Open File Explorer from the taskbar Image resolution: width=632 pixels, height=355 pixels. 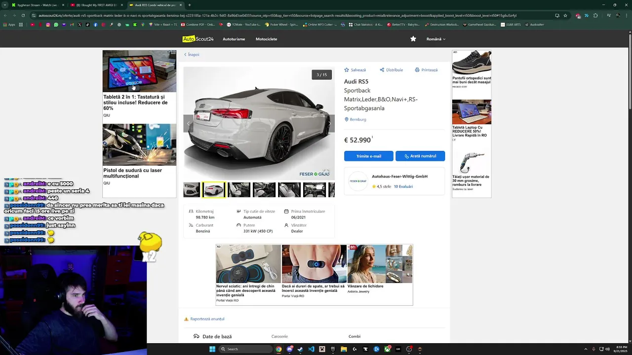pos(344,349)
